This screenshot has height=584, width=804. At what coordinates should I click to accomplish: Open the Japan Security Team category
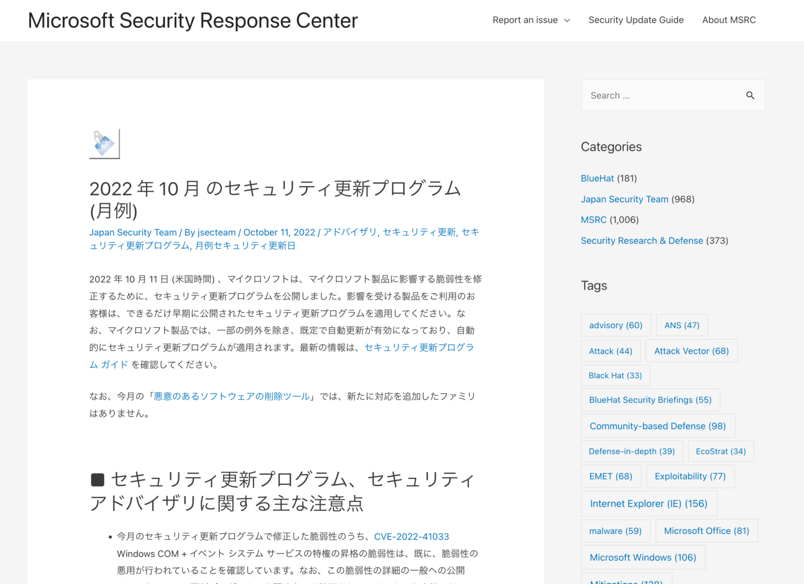click(x=624, y=199)
